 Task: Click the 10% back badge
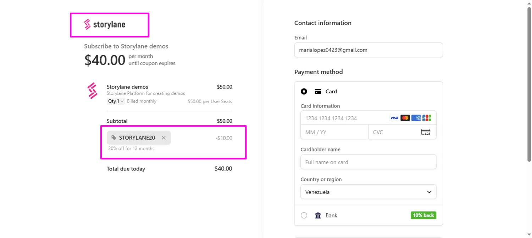pos(423,215)
